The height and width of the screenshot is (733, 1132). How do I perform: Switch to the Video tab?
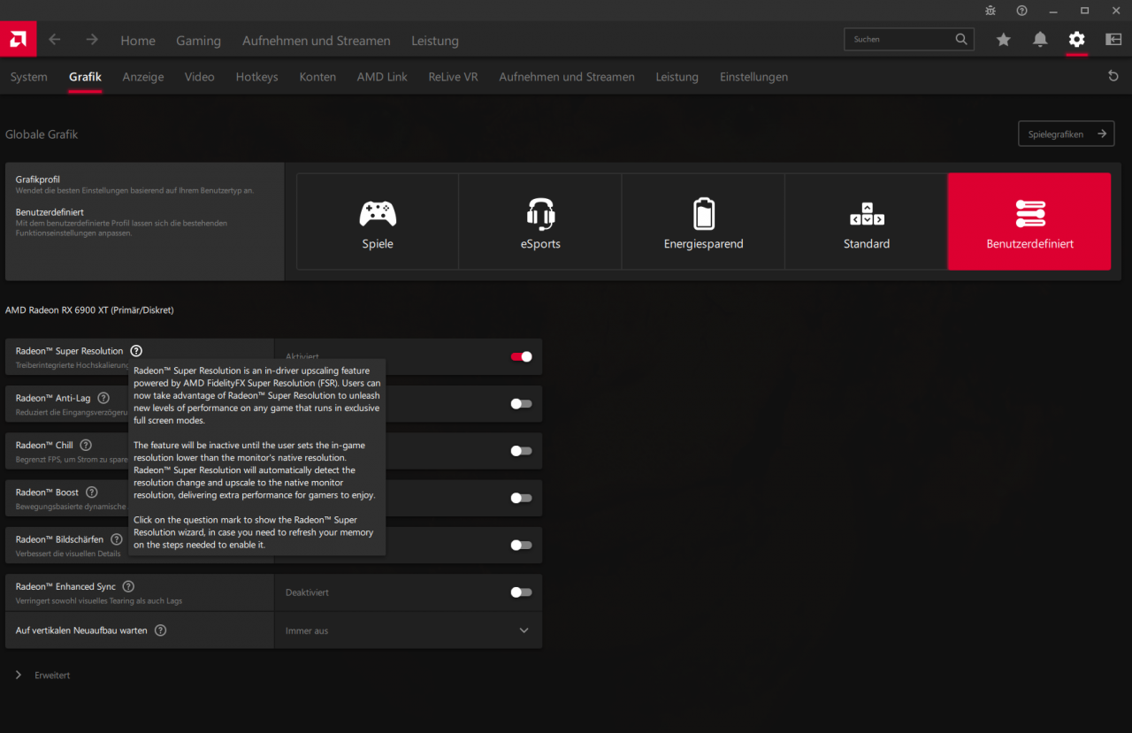click(200, 77)
